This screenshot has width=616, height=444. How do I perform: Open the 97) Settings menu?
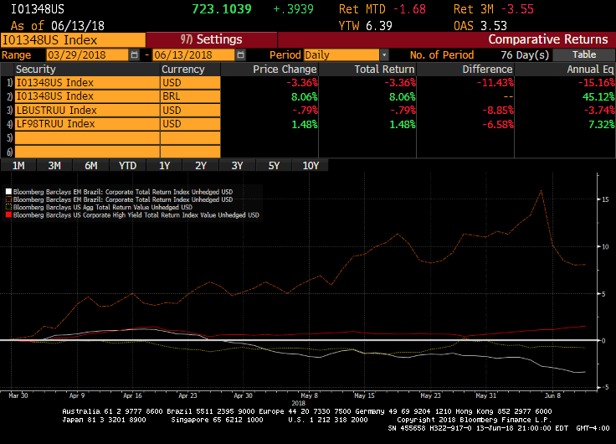[212, 39]
